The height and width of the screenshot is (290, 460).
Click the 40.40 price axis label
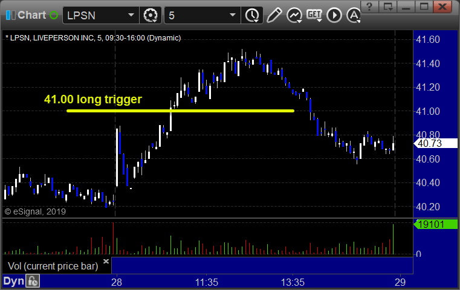(x=428, y=182)
